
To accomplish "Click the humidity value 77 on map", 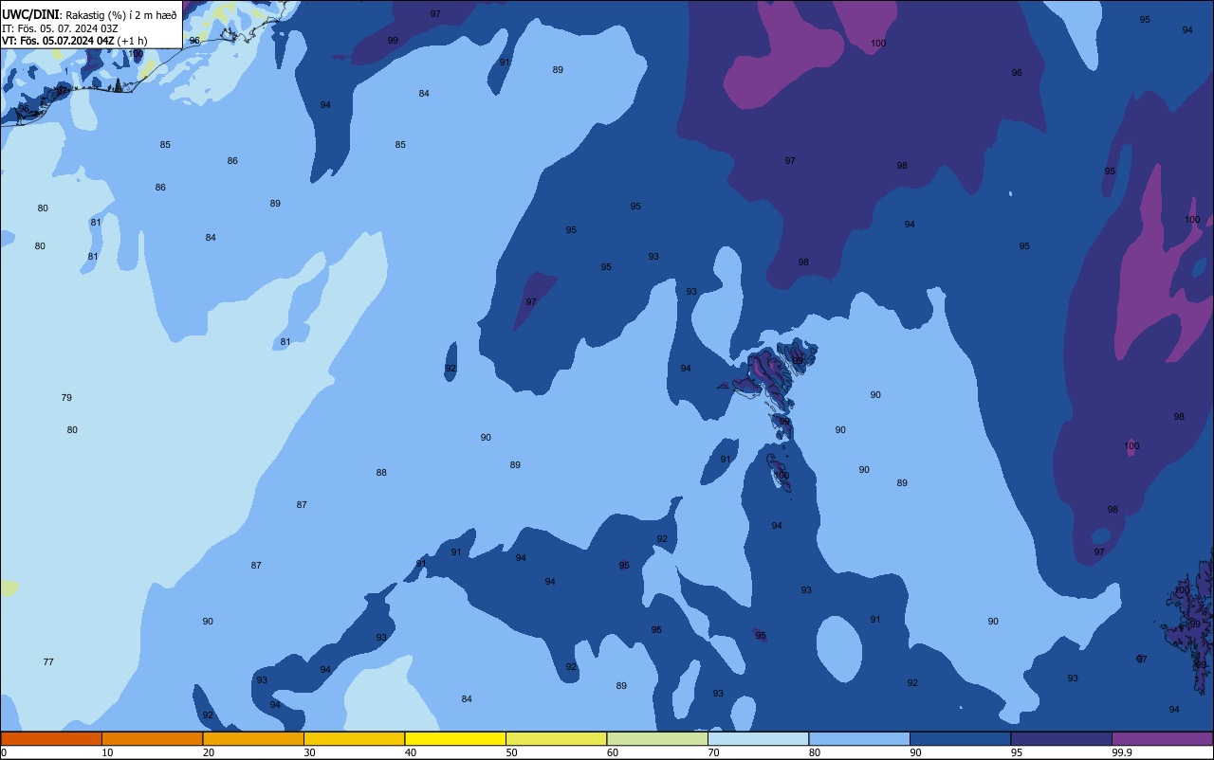I will click(x=48, y=662).
